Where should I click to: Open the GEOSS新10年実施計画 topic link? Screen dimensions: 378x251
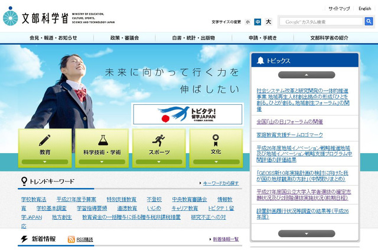click(302, 176)
